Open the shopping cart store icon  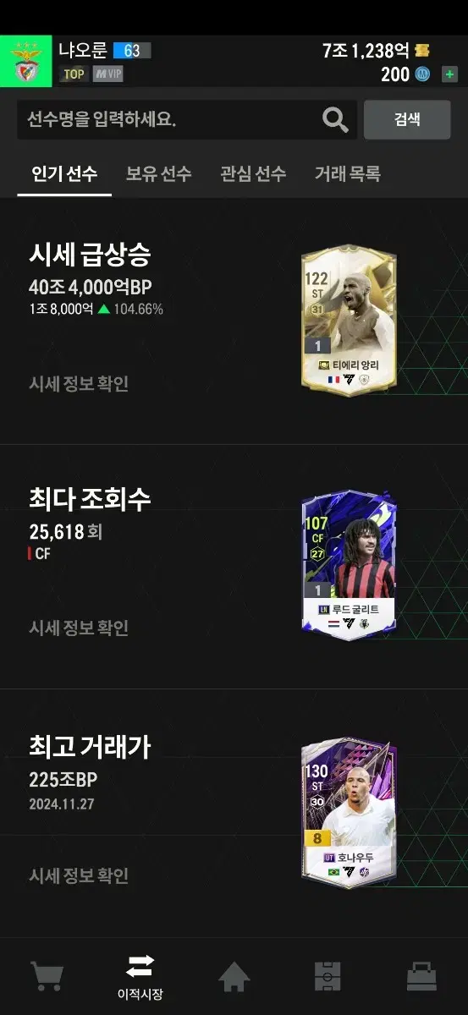pos(47,976)
